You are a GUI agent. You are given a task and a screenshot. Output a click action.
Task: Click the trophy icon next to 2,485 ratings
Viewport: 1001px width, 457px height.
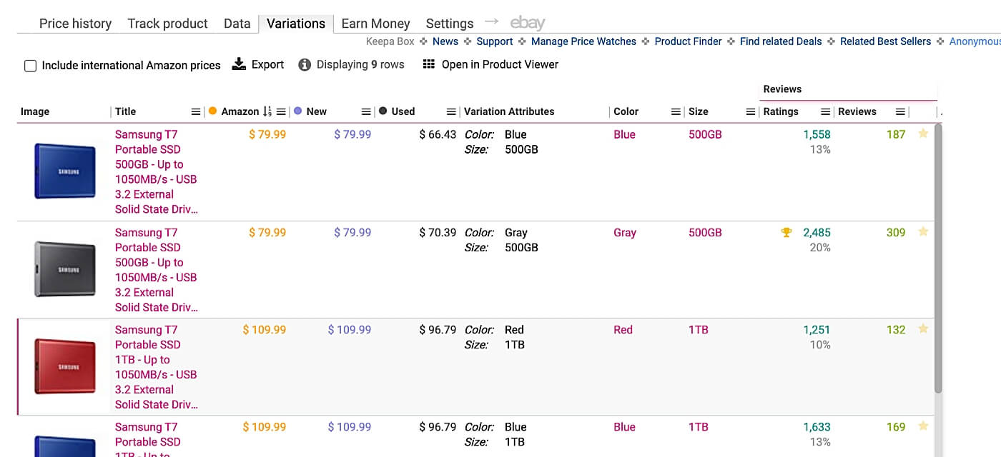coord(786,232)
